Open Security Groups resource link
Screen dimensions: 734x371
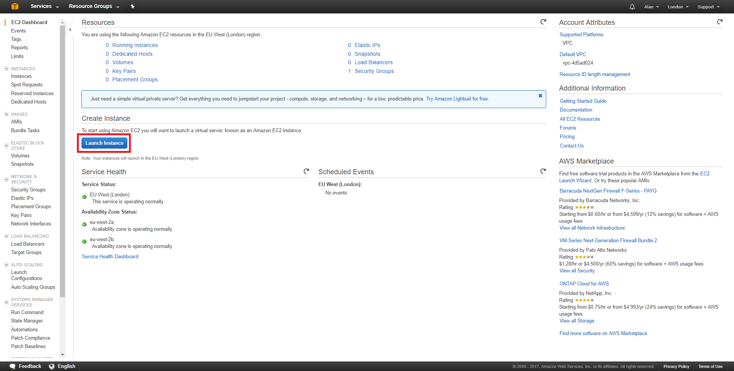[x=374, y=71]
